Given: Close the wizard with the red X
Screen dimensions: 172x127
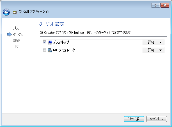Looking at the screenshot, I should 165,5.
